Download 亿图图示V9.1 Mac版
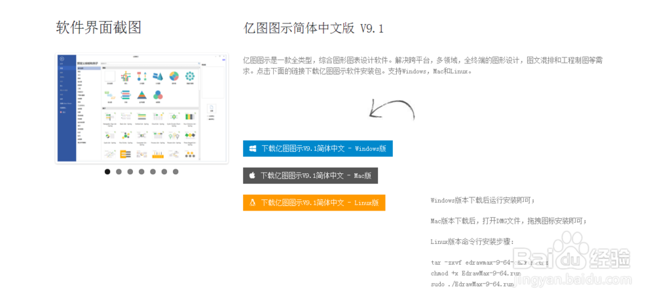Screen dimensions: 668x302 [310, 175]
